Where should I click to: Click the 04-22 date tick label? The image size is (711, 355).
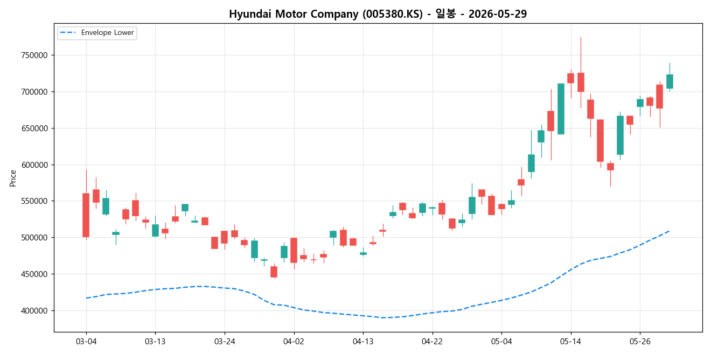[432, 341]
